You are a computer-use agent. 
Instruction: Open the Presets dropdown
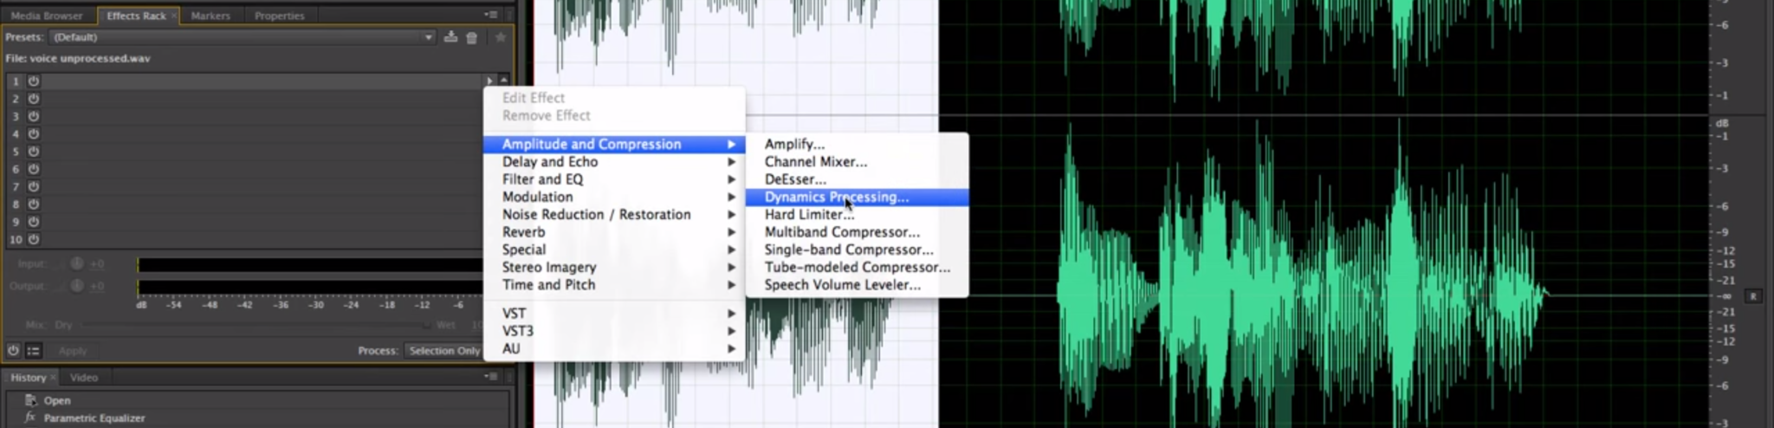pos(243,37)
